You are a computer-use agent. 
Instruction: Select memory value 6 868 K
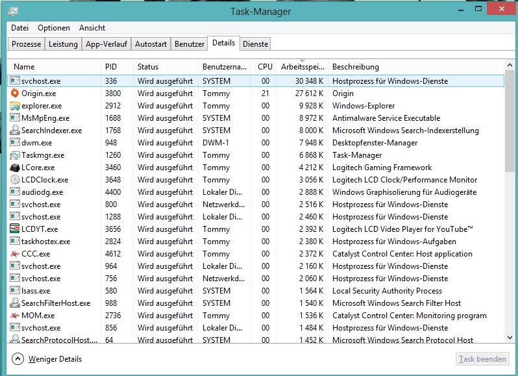click(x=311, y=155)
